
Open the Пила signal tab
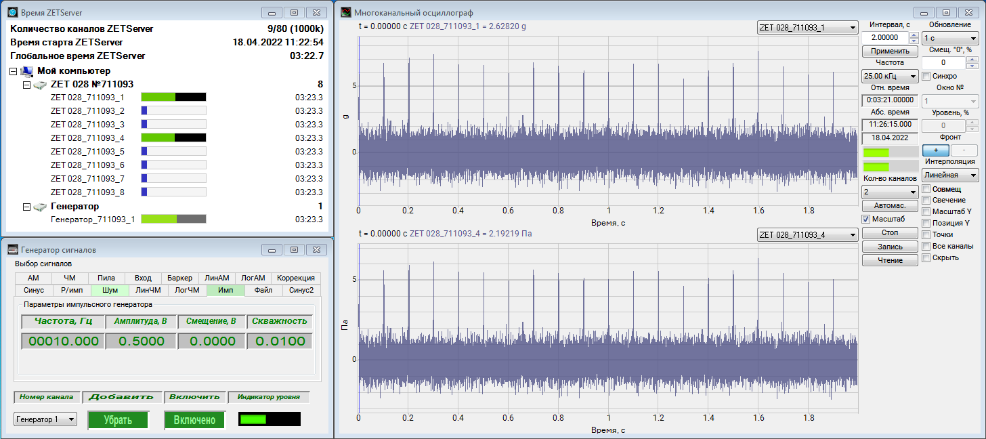coord(106,278)
